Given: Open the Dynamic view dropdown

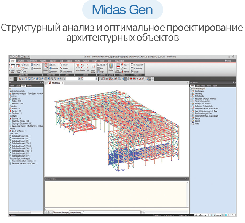Looking at the screenshot, I should tap(25, 65).
